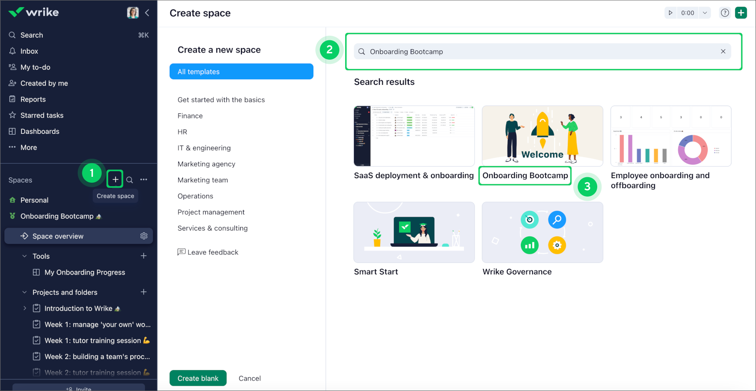Collapse the sidebar with the arrow

click(x=147, y=13)
